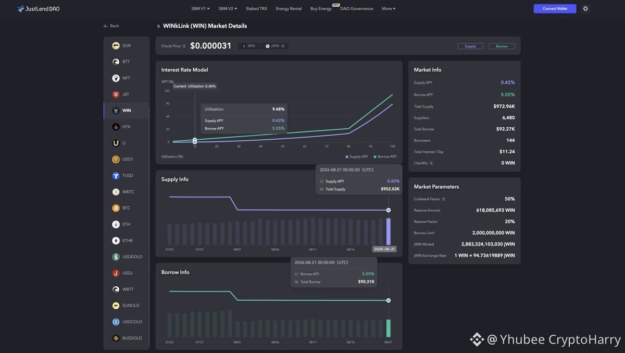Click the Back link
Image resolution: width=625 pixels, height=353 pixels.
pos(111,26)
